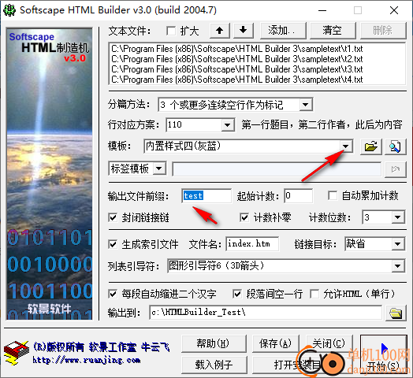Open the 计数位数 dropdown
The height and width of the screenshot is (378, 413).
398,217
